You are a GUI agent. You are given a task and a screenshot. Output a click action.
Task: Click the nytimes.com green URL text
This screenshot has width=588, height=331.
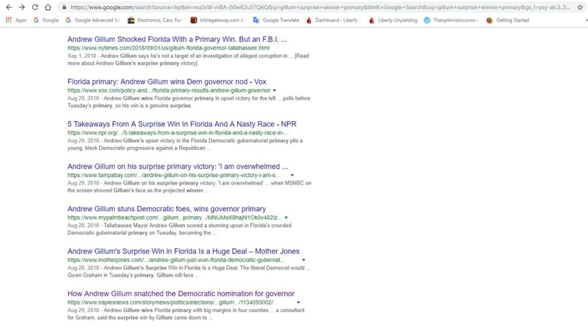[168, 48]
